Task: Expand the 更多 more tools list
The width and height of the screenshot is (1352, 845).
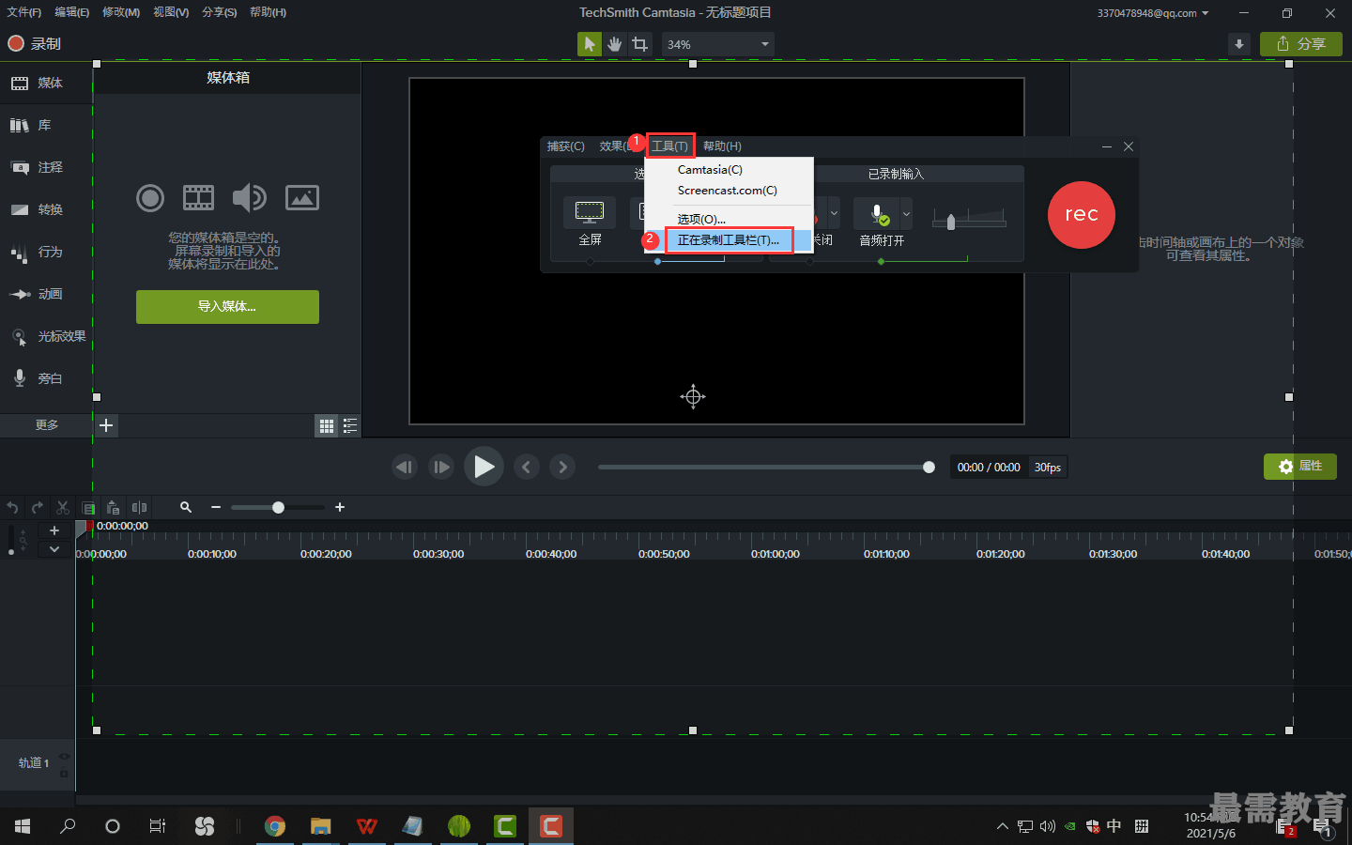Action: click(x=46, y=425)
